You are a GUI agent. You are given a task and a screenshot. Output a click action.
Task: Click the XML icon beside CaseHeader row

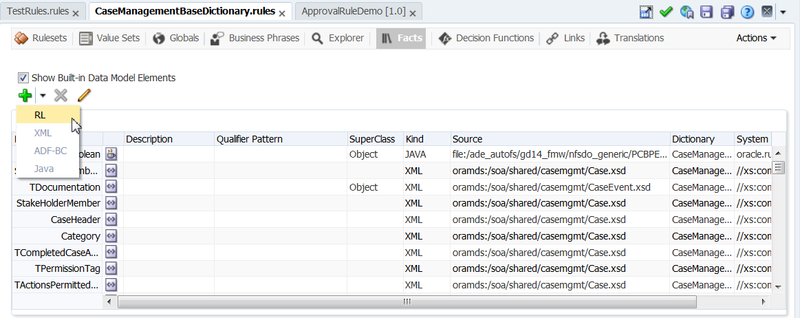tap(111, 220)
